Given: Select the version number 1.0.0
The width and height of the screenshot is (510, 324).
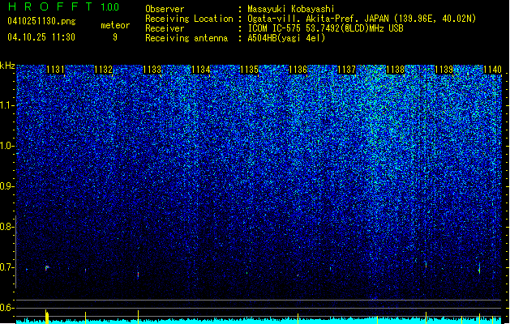Looking at the screenshot, I should pos(110,7).
